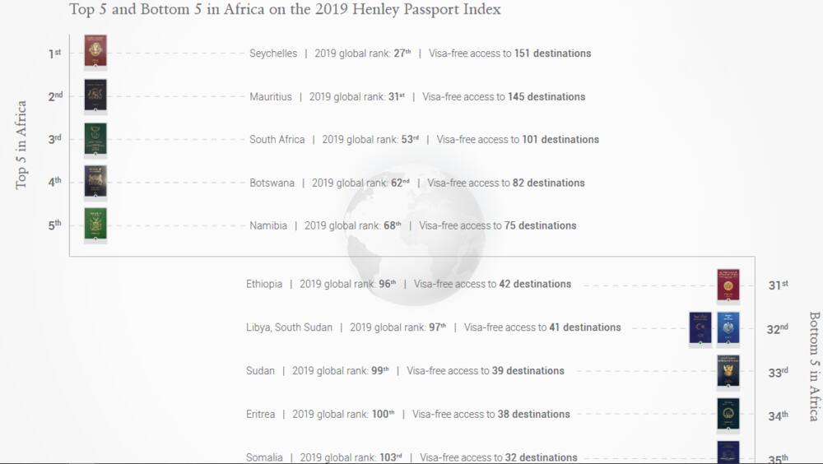Click the 'Bottom 5 in Africa' label
The width and height of the screenshot is (823, 464).
tap(814, 366)
